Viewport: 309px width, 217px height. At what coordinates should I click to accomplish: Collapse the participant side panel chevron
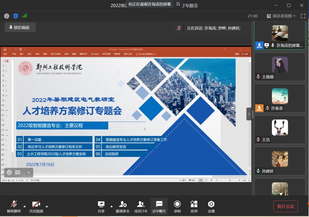tap(249, 114)
